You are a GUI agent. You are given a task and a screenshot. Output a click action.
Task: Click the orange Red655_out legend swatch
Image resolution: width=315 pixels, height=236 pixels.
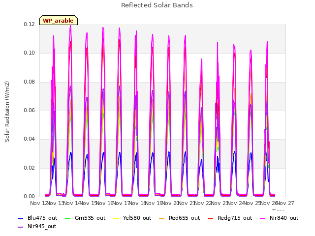point(162,218)
